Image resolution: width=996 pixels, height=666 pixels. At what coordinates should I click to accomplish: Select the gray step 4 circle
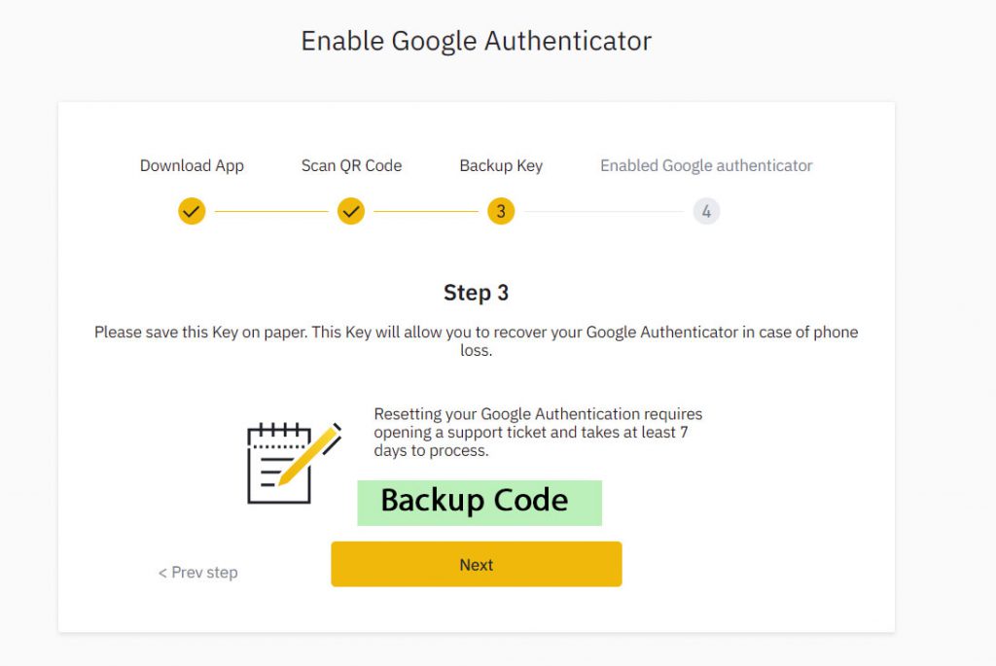pos(707,211)
